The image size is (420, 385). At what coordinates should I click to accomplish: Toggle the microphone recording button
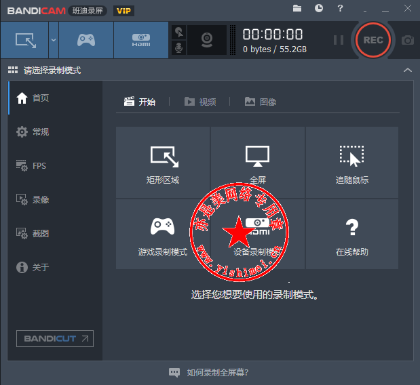(178, 48)
